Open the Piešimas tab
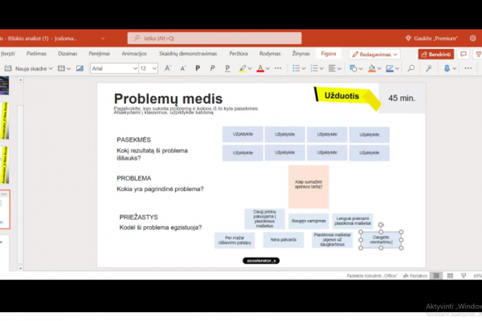482x321 pixels. [36, 54]
